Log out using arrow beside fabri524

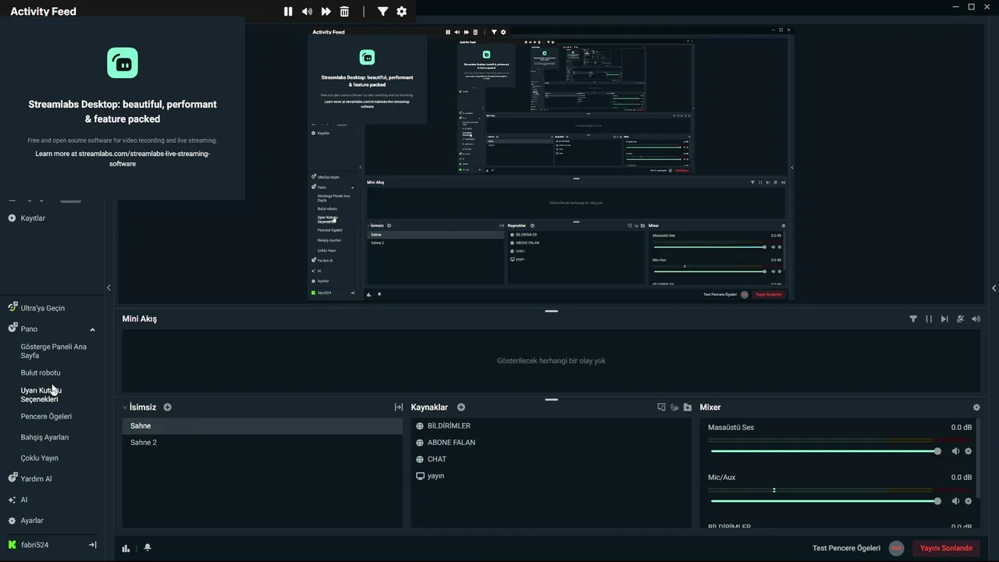(93, 545)
